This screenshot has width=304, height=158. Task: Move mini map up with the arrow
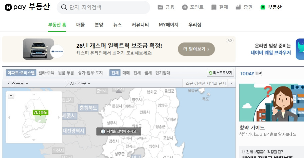pos(34,94)
